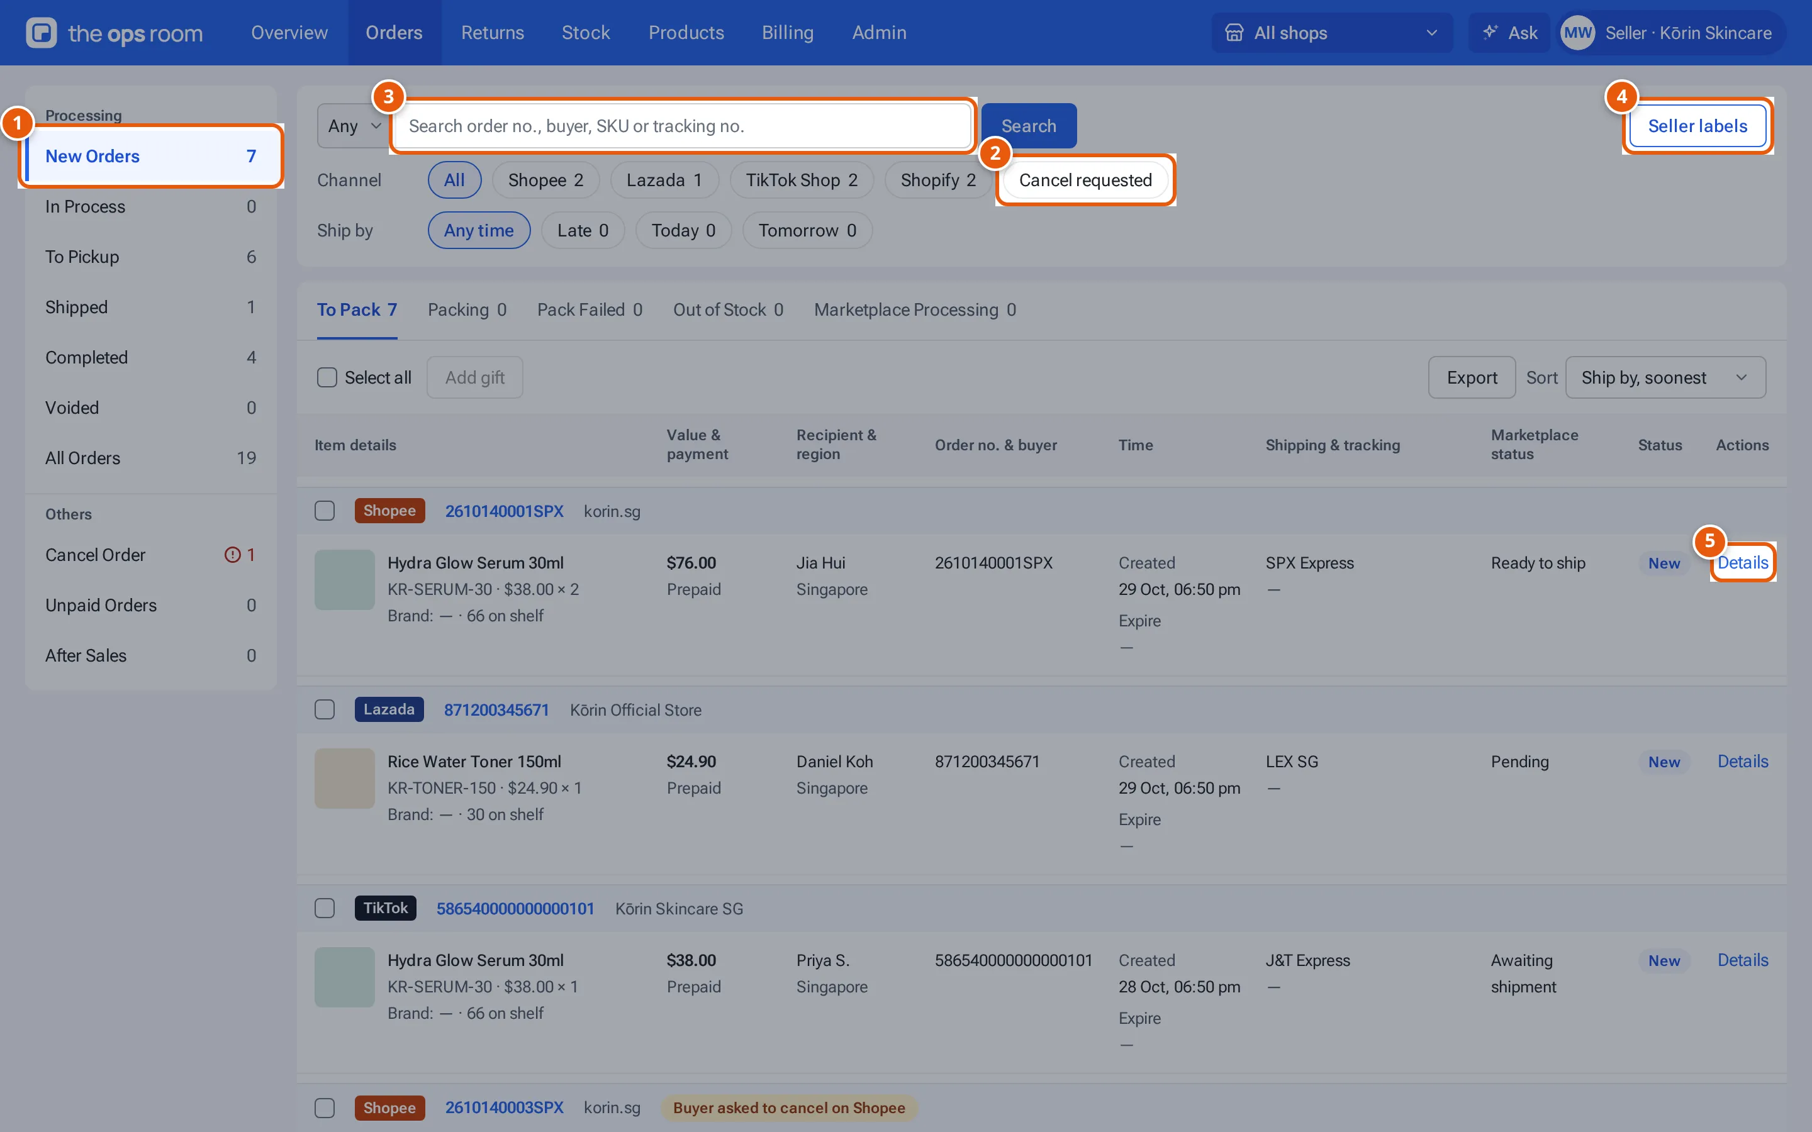Open the Billing nav item
The image size is (1812, 1132).
(x=787, y=32)
